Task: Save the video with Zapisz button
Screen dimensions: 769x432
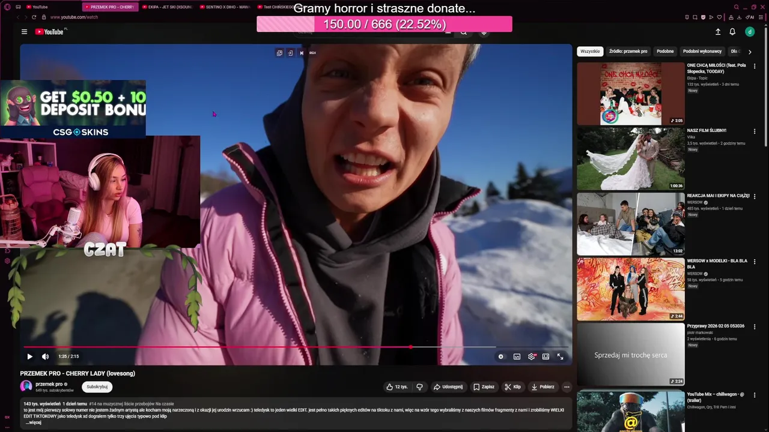Action: 484,387
